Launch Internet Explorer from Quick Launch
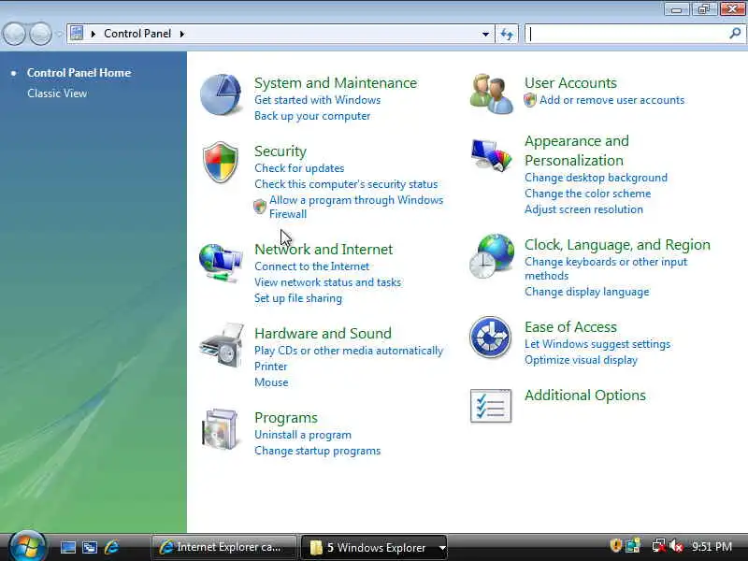The height and width of the screenshot is (561, 748). 111,547
